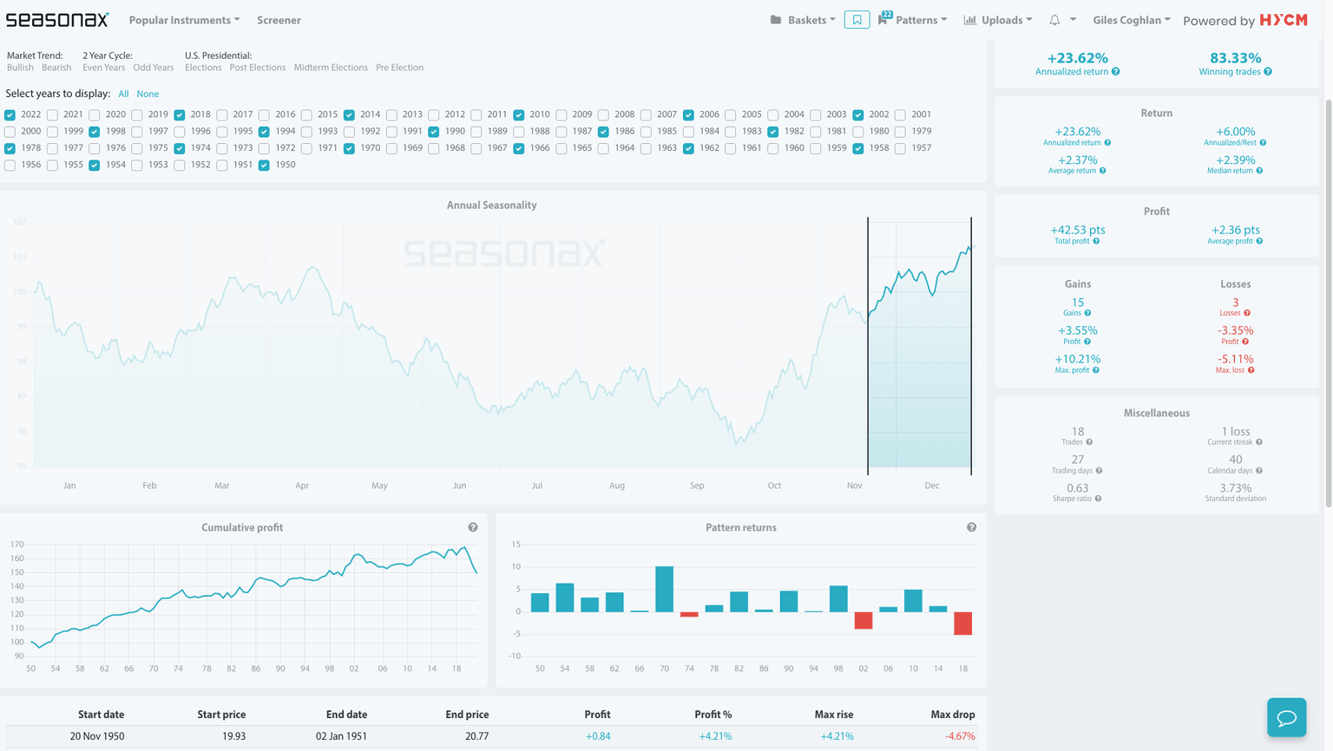Image resolution: width=1333 pixels, height=751 pixels.
Task: Click the Baskets folder icon
Action: click(x=776, y=19)
